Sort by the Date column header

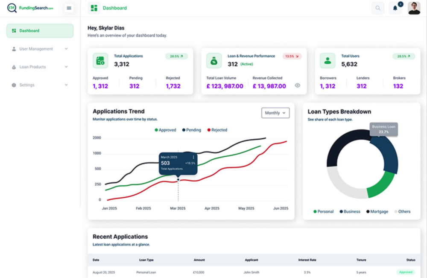[x=96, y=260]
